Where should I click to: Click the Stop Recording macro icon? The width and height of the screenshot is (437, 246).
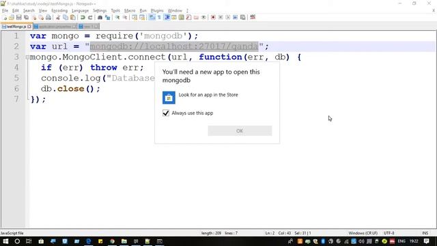[221, 17]
